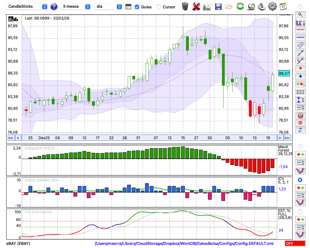Click the curve icon in MACD panel

[300, 171]
